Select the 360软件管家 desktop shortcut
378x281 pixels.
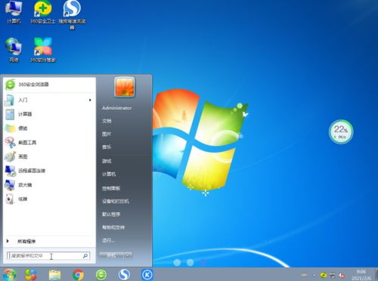click(x=43, y=50)
